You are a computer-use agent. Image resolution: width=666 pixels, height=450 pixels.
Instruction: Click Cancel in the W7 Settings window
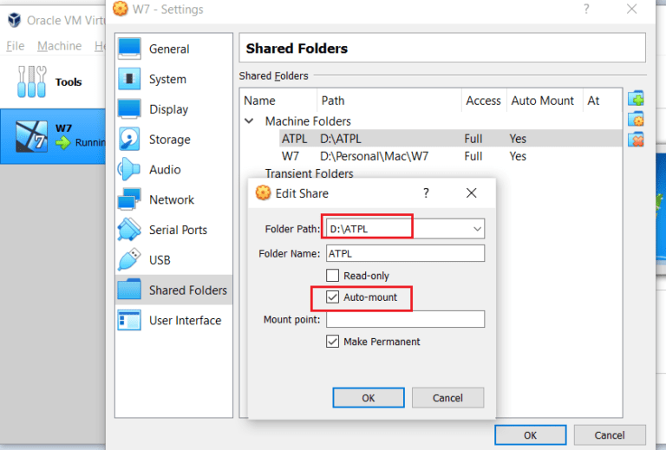click(610, 435)
